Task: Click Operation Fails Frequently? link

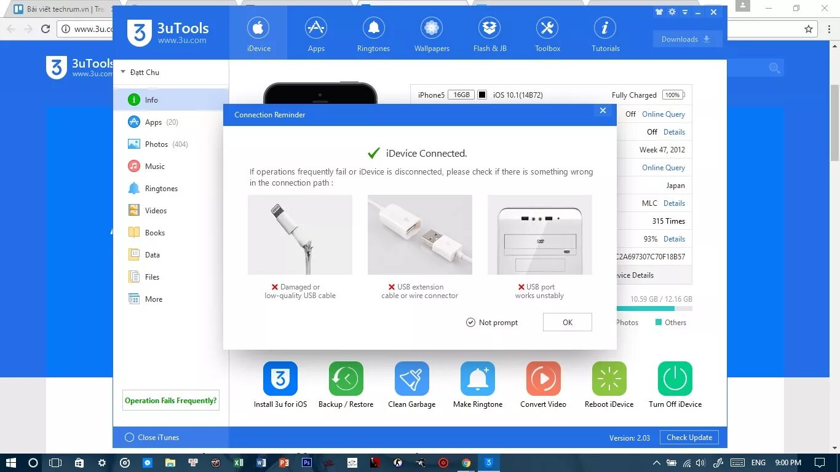Action: (x=171, y=400)
